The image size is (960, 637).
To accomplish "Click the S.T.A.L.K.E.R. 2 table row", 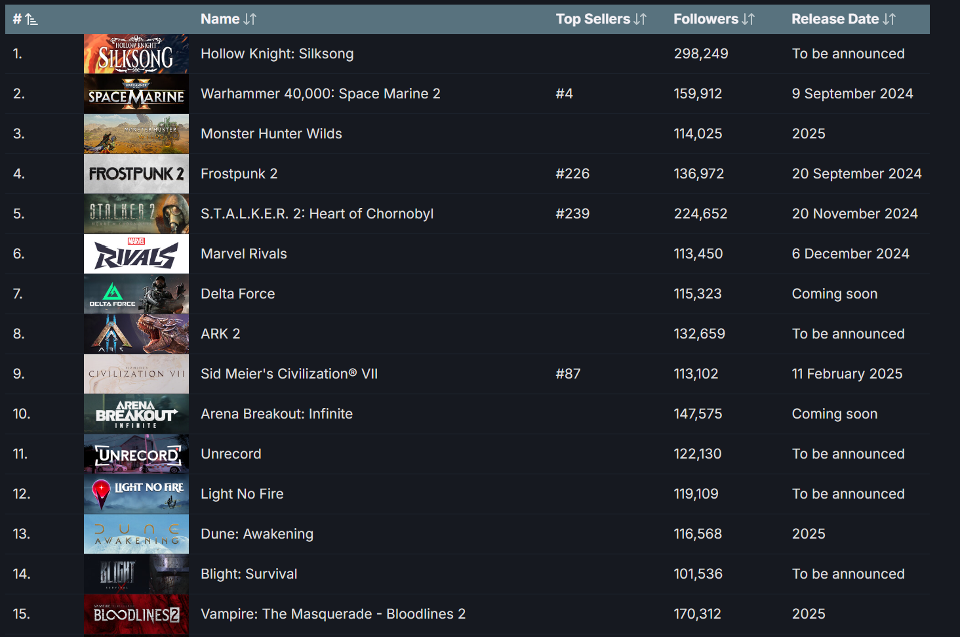I will click(459, 214).
